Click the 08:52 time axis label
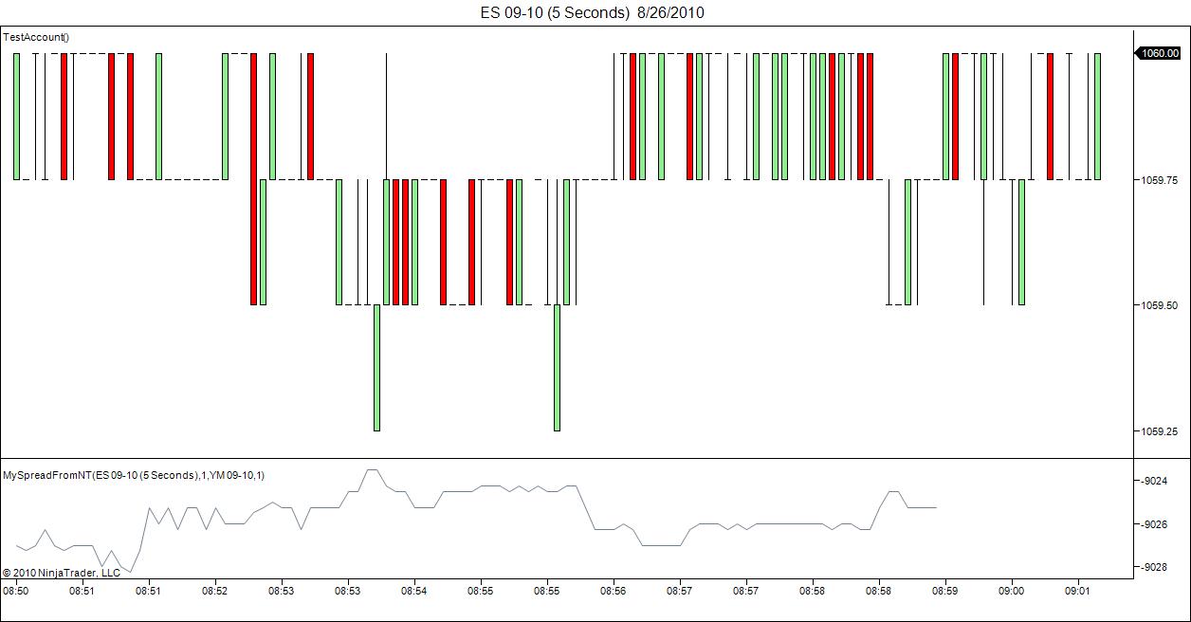1191x622 pixels. point(215,590)
